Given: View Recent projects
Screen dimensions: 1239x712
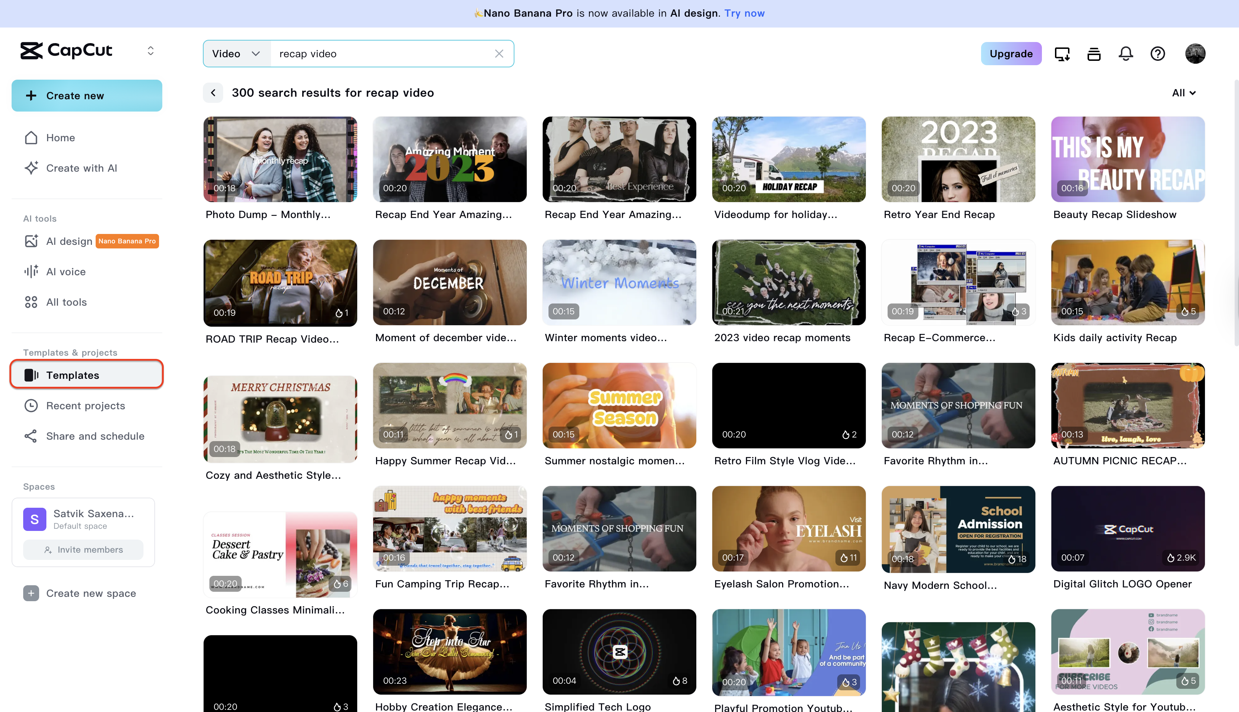Looking at the screenshot, I should pos(85,405).
